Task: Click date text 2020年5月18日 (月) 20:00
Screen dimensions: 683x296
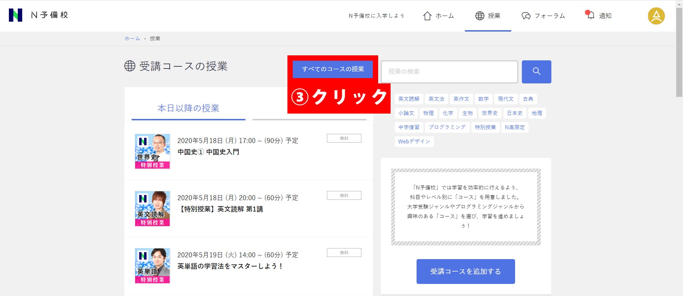Action: coord(216,198)
